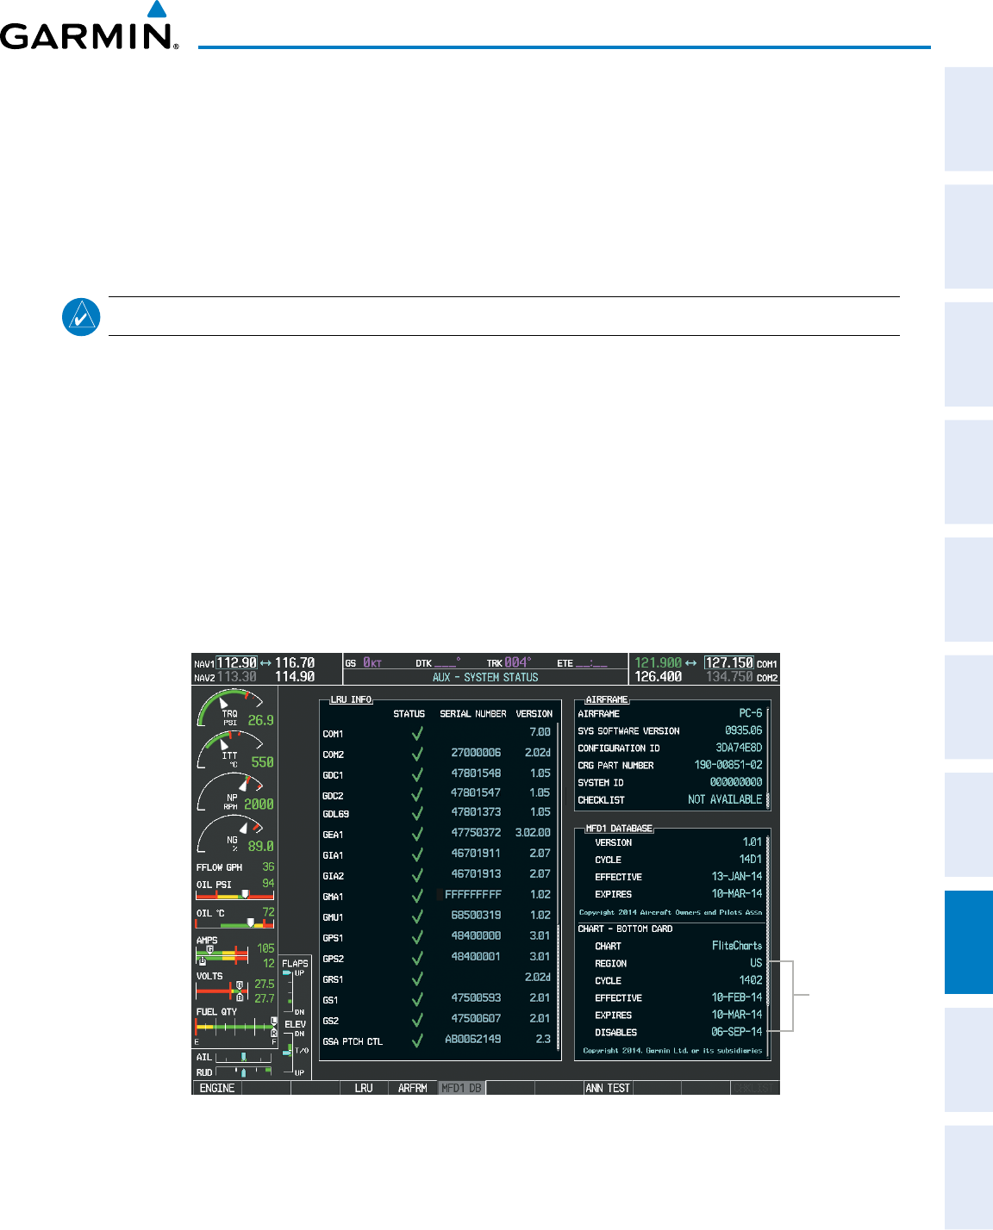Click the MFD1 DATABASE box scrollbar

(x=767, y=945)
